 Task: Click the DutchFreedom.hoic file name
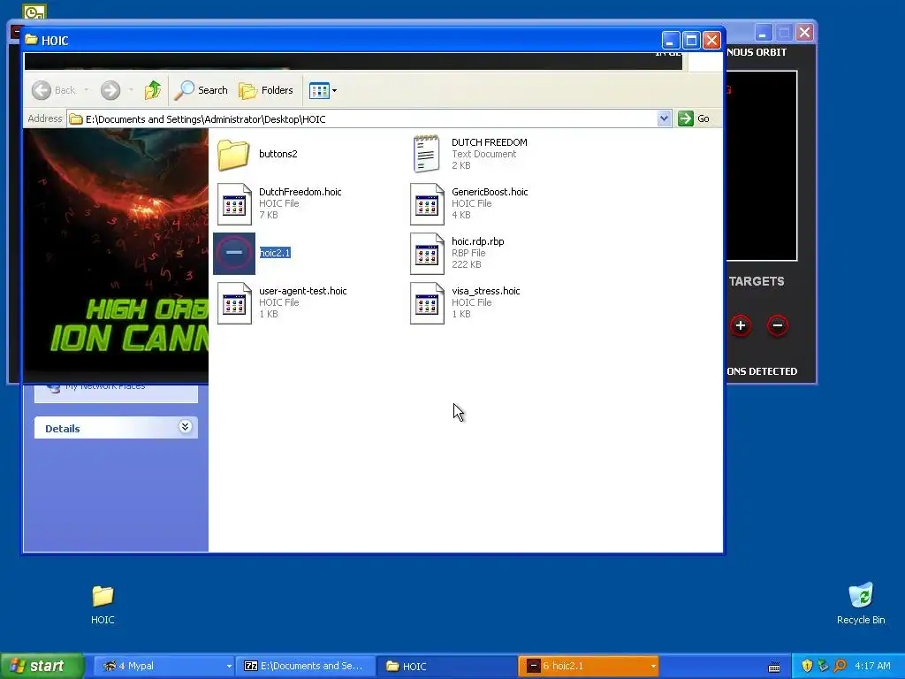(300, 192)
